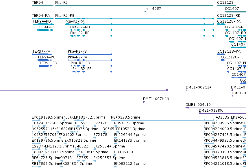Select EST label LD22503.5prime

point(57,123)
